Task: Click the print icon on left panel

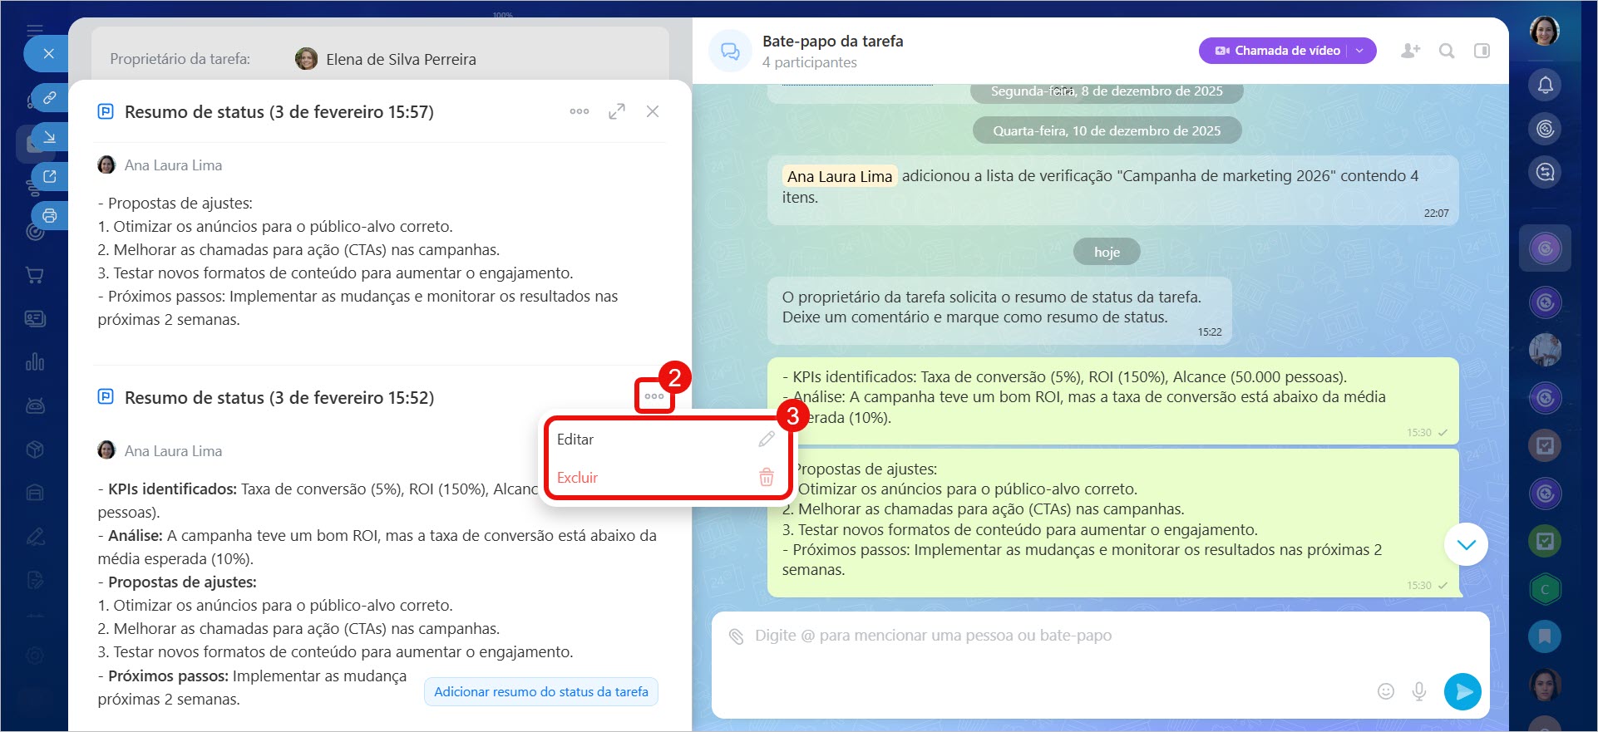Action: coord(50,216)
